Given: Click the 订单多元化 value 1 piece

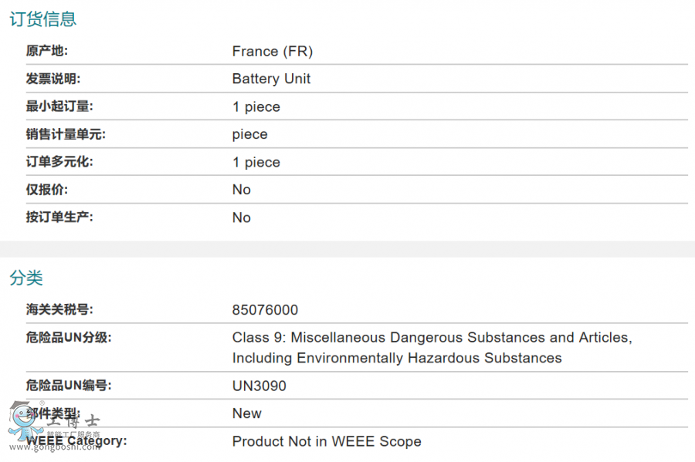Looking at the screenshot, I should pos(256,162).
